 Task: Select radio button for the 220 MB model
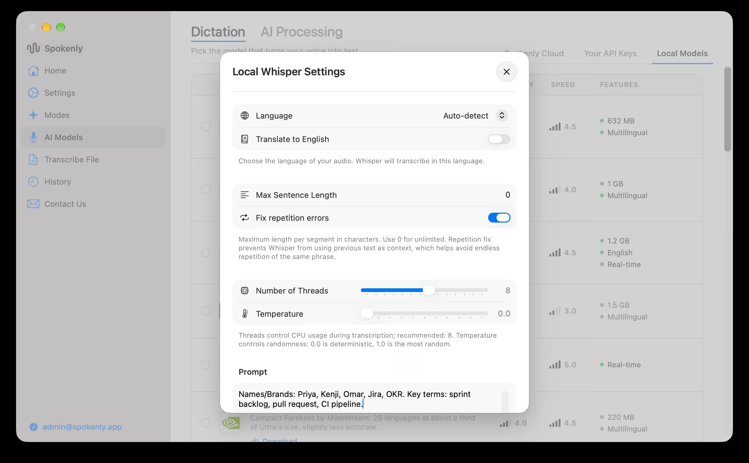click(x=206, y=423)
